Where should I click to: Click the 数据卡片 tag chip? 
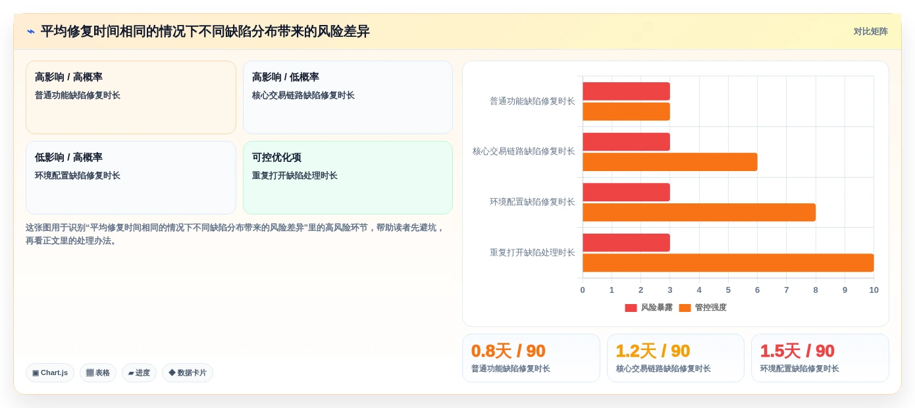click(188, 373)
